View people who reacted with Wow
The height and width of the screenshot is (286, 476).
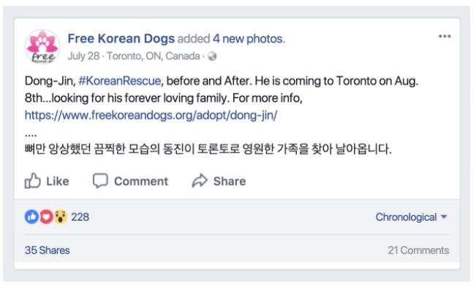(x=61, y=217)
